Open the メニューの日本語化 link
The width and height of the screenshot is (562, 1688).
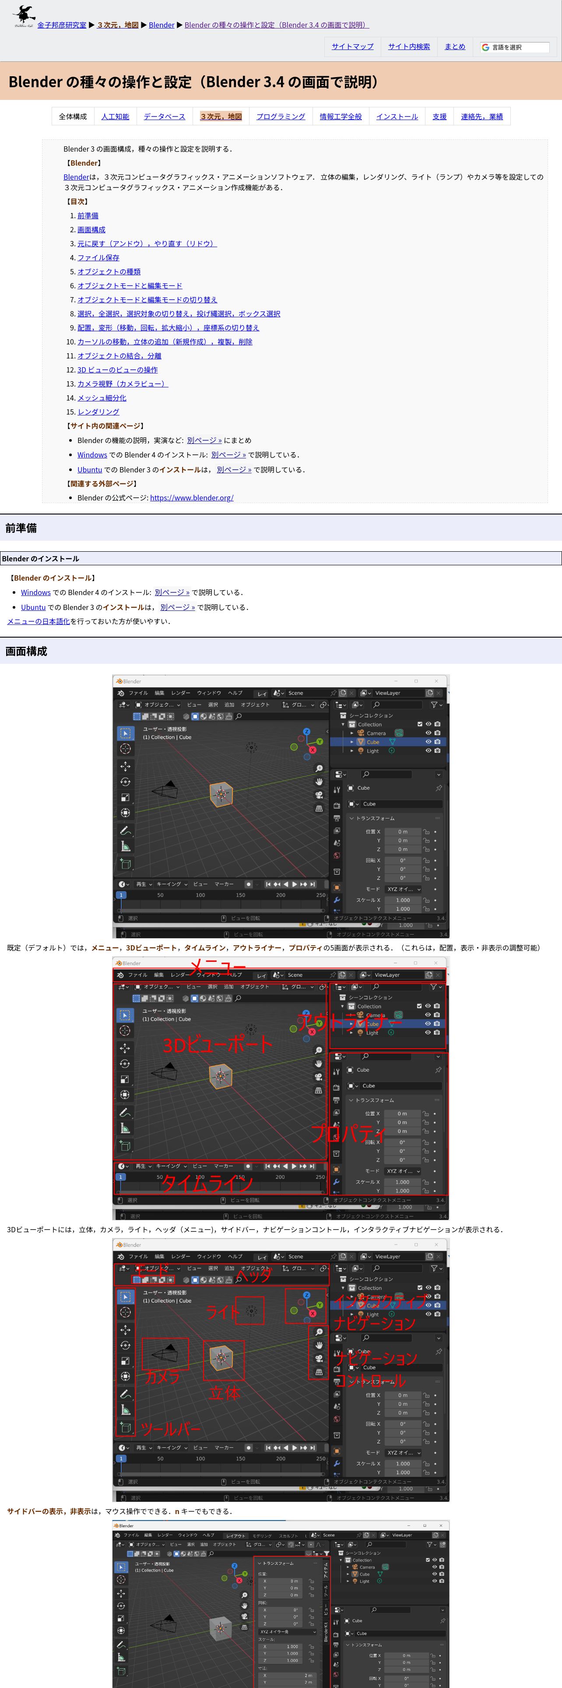pyautogui.click(x=39, y=621)
